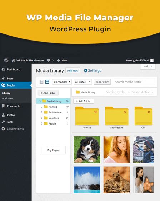
Task: Click the People folder icon in tree
Action: [46, 123]
